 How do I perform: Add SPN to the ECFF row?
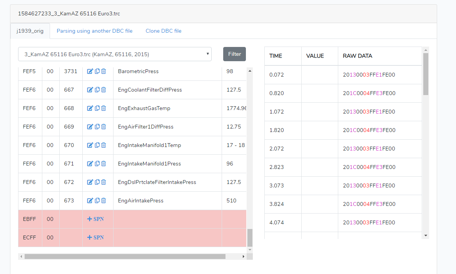coord(95,237)
